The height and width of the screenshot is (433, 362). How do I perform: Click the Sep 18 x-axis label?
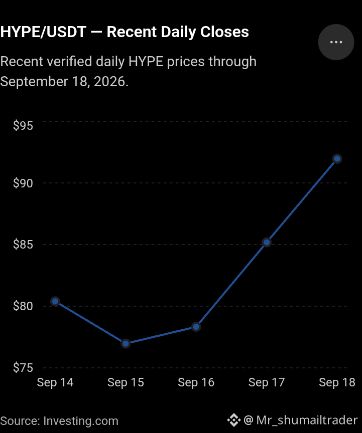pyautogui.click(x=337, y=383)
